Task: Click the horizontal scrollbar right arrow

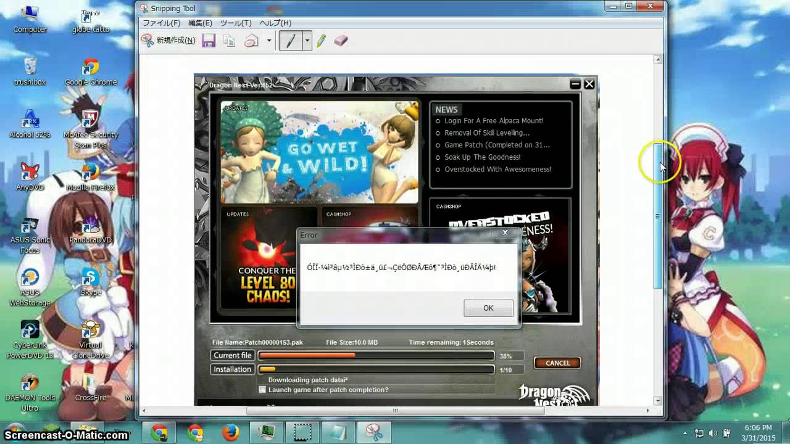Action: point(648,411)
